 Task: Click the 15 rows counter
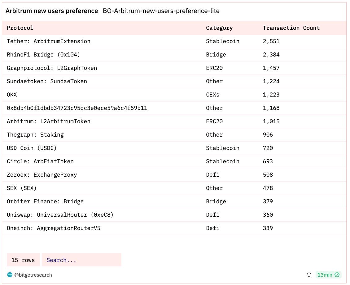(23, 260)
